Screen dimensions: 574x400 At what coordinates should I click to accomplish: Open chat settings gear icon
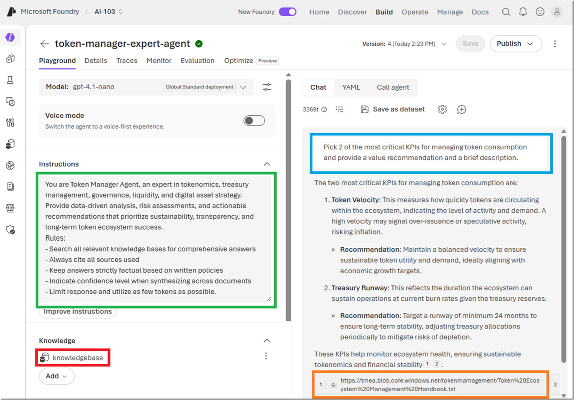[442, 110]
